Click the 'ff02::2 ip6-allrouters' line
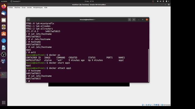 pyautogui.click(x=39, y=29)
